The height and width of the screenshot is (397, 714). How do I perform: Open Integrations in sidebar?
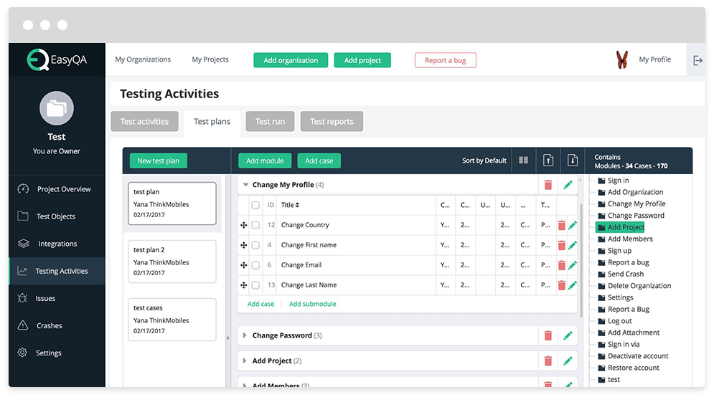[57, 244]
